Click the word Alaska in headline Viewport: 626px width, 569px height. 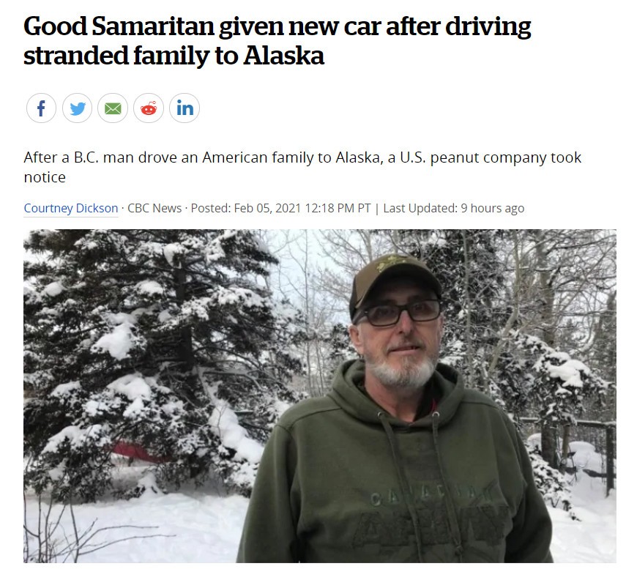tap(284, 55)
